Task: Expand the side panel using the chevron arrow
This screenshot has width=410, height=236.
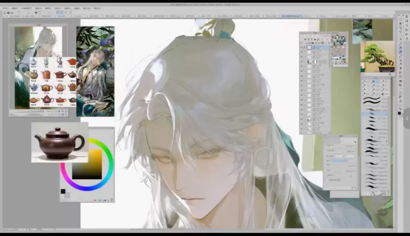Action: [x=407, y=118]
